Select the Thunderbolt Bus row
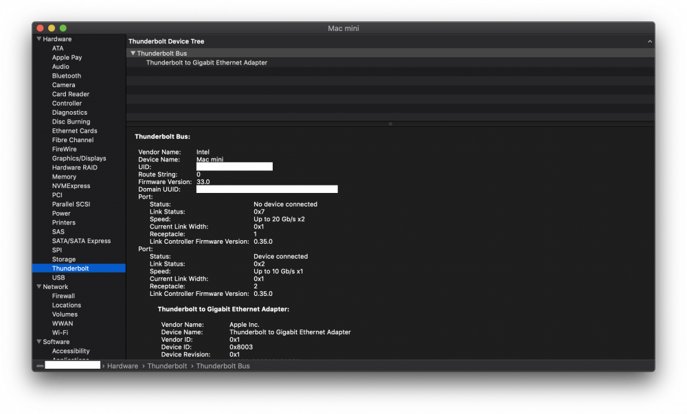Viewport: 687px width, 414px height. [x=390, y=53]
